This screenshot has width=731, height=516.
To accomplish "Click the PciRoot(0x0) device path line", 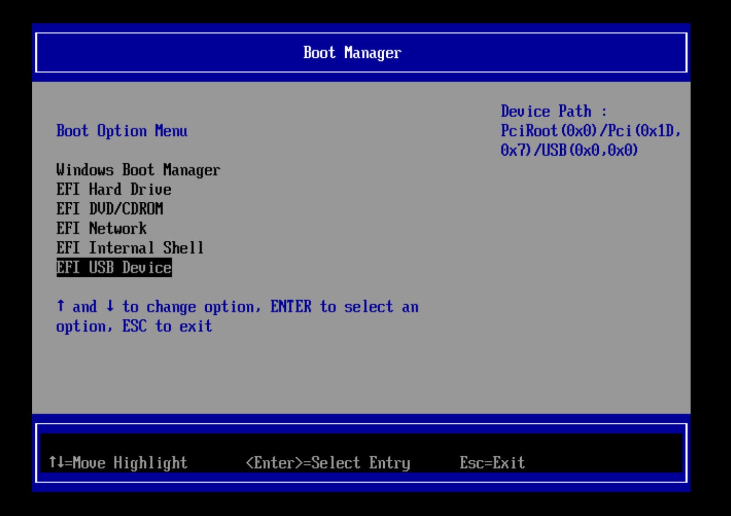I will coord(548,131).
